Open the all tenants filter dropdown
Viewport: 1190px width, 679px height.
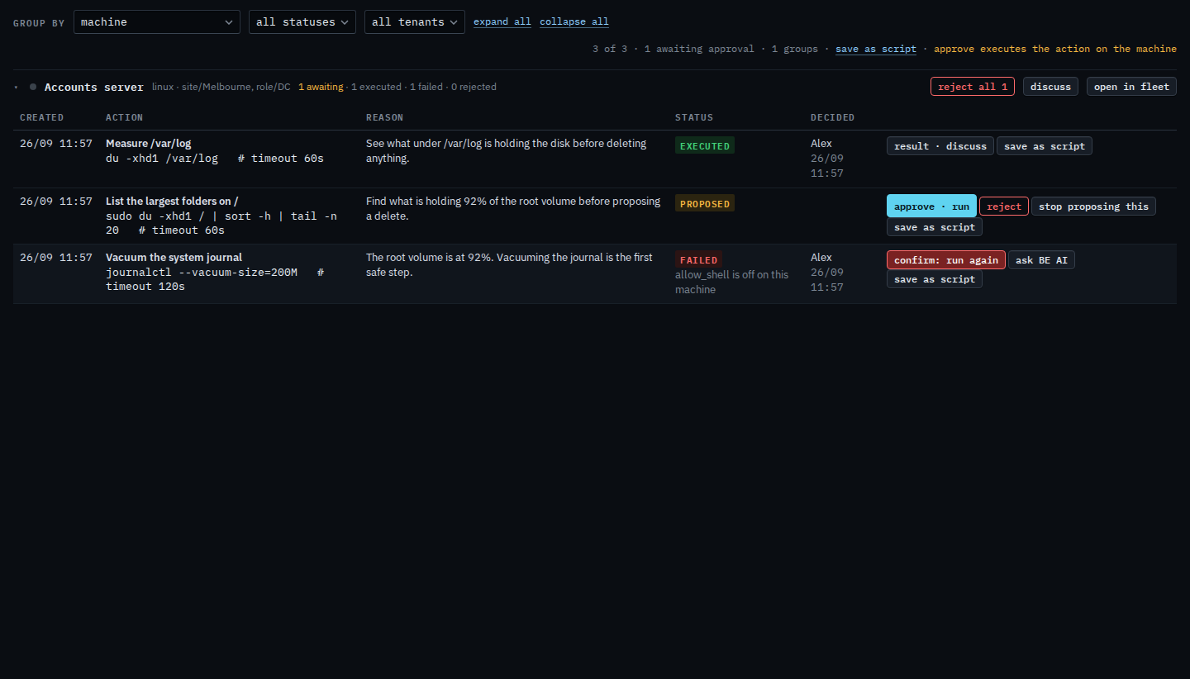(x=415, y=22)
